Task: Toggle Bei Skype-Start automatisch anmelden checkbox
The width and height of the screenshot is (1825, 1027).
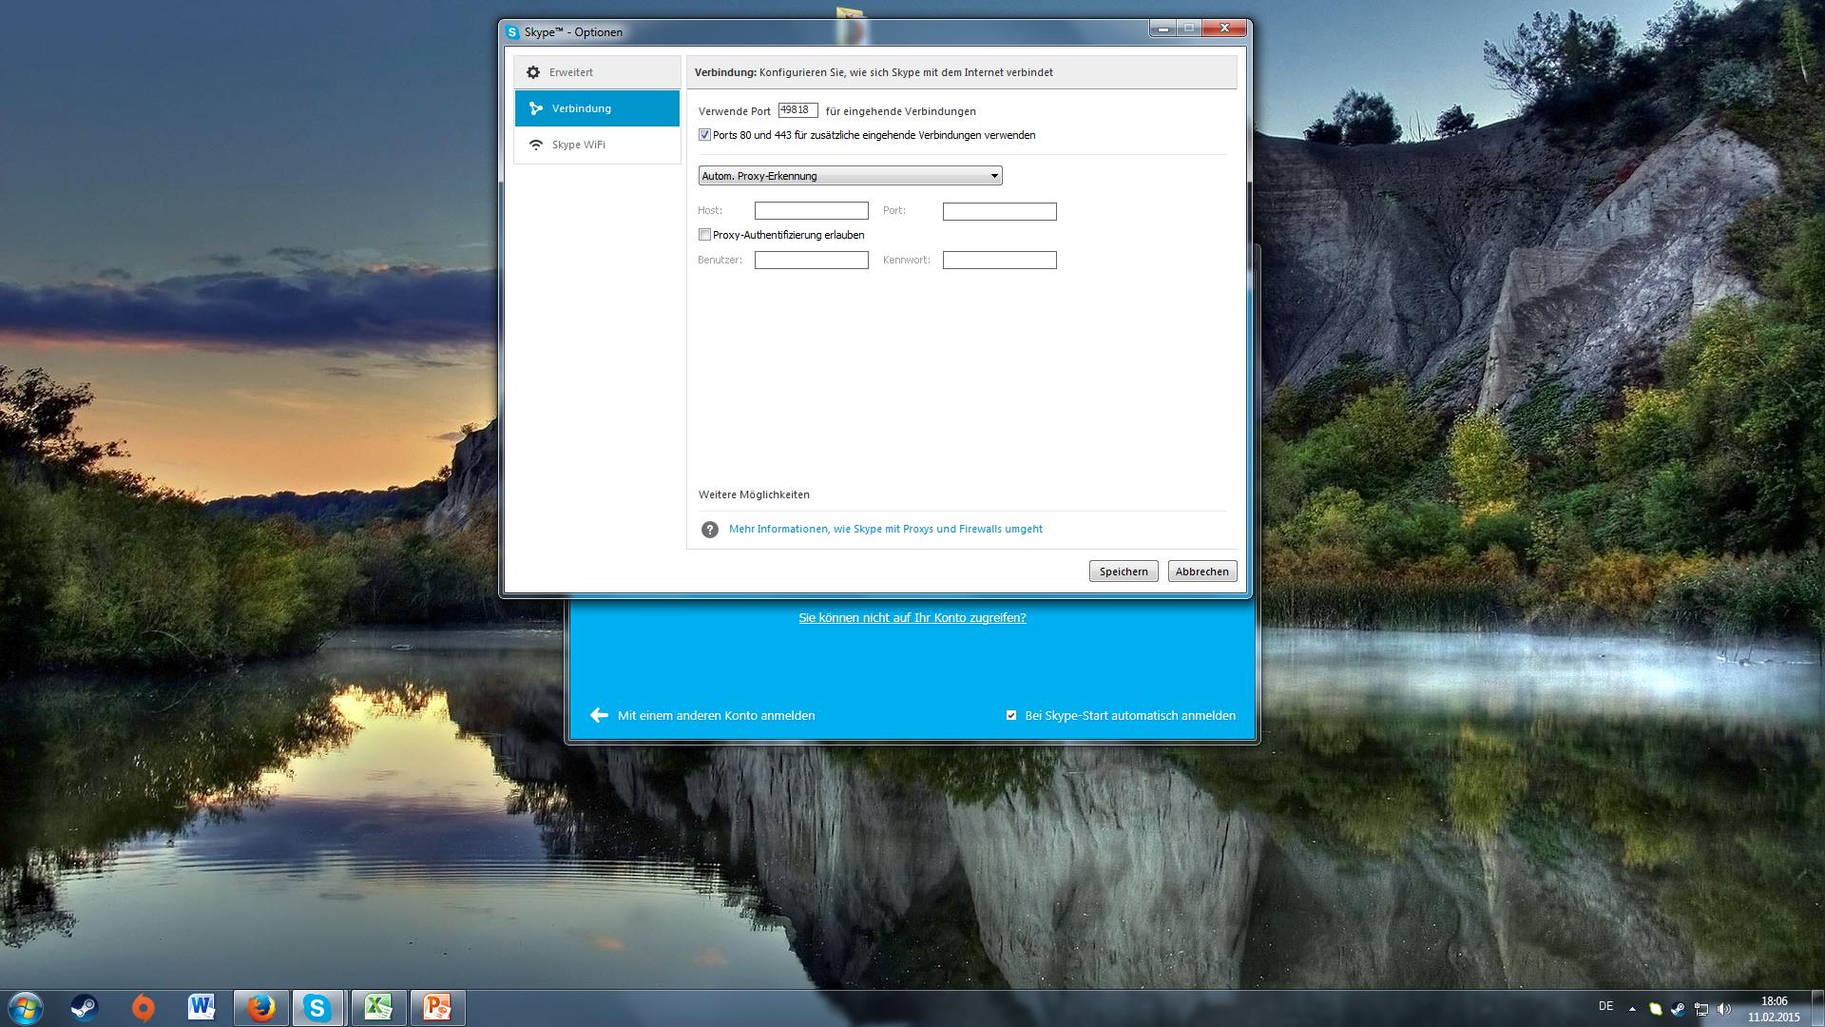Action: point(1011,715)
